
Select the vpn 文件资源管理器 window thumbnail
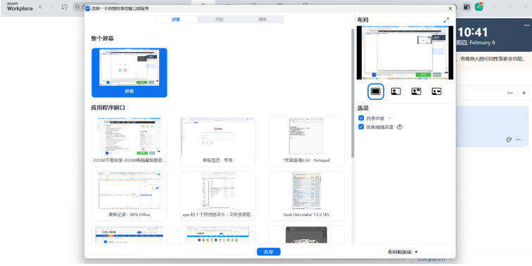pyautogui.click(x=218, y=196)
